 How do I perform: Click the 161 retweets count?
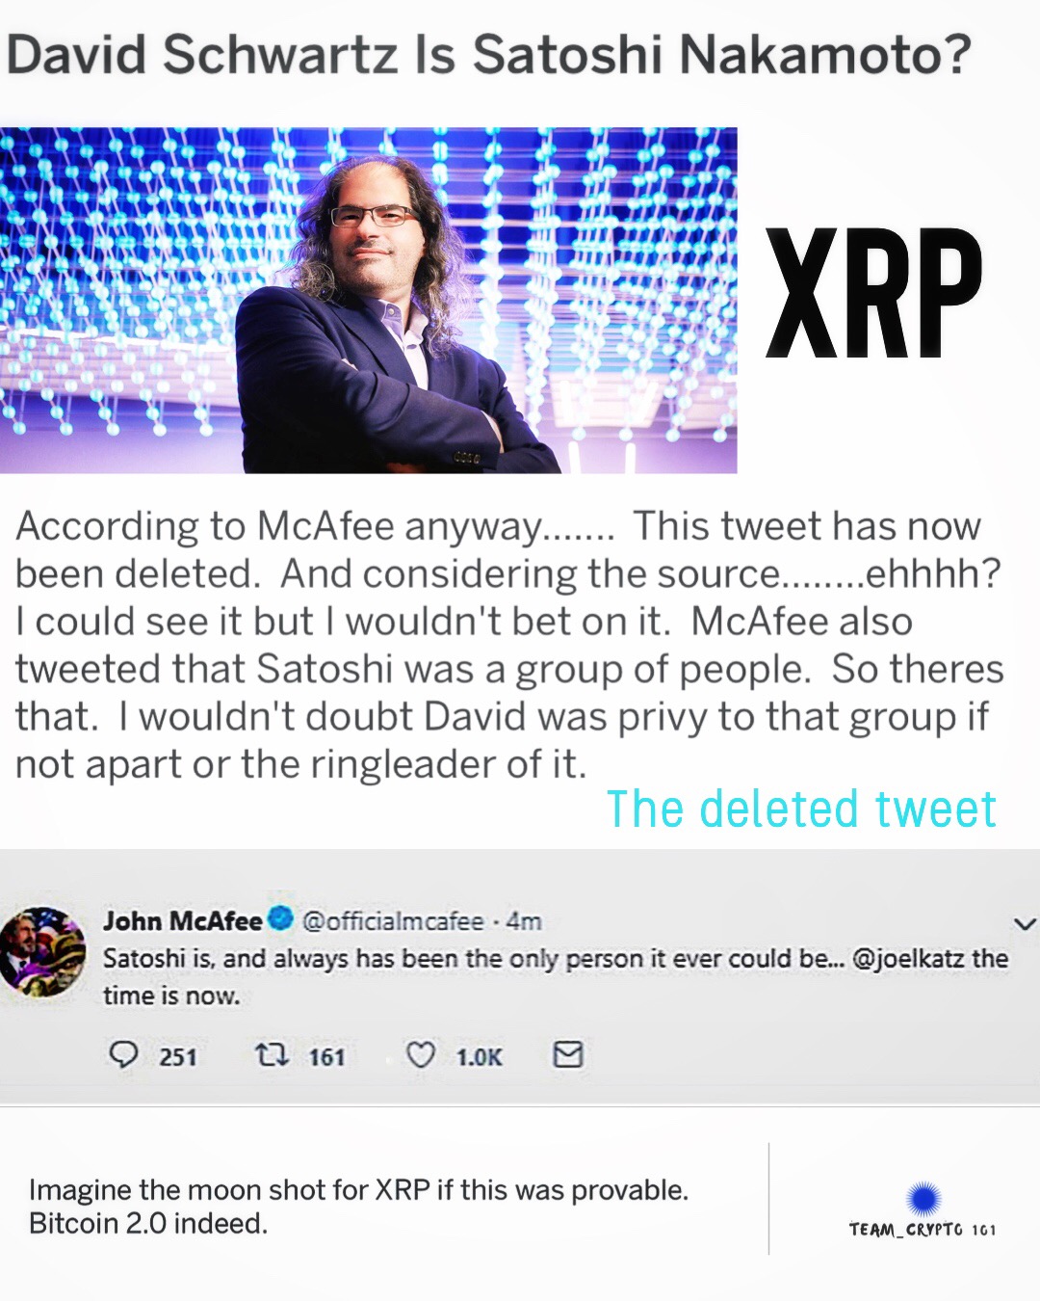coord(326,1057)
